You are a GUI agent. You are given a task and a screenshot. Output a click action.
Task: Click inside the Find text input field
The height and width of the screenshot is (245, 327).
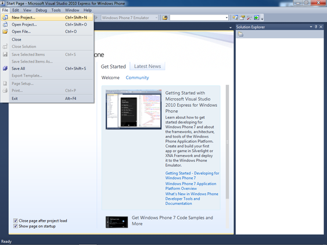(197, 18)
